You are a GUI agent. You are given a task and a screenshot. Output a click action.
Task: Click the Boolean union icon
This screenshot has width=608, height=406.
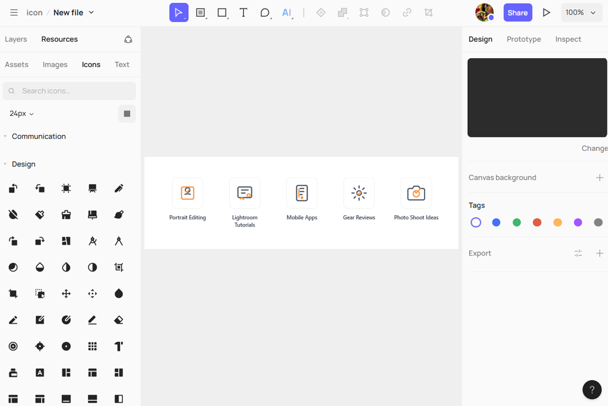coord(343,12)
